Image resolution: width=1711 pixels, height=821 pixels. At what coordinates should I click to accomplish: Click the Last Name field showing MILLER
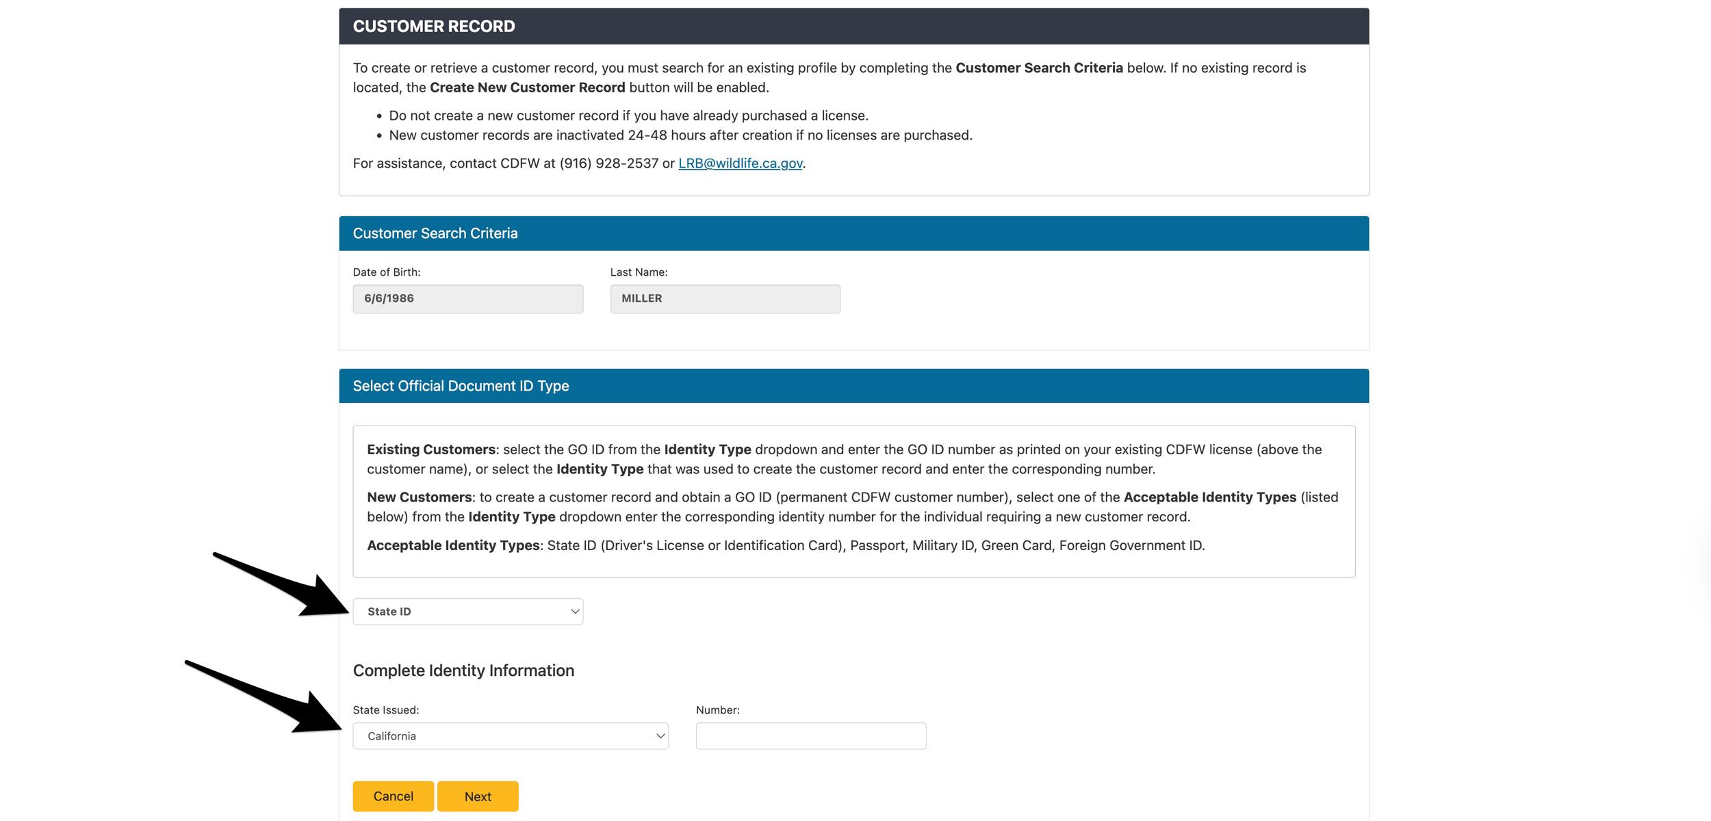pyautogui.click(x=725, y=299)
